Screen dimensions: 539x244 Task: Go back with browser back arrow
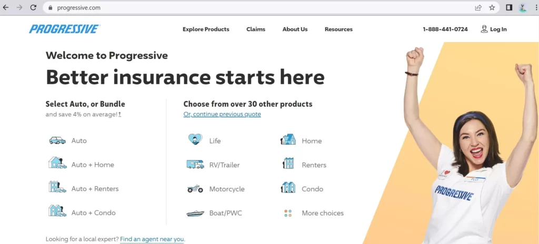tap(6, 7)
